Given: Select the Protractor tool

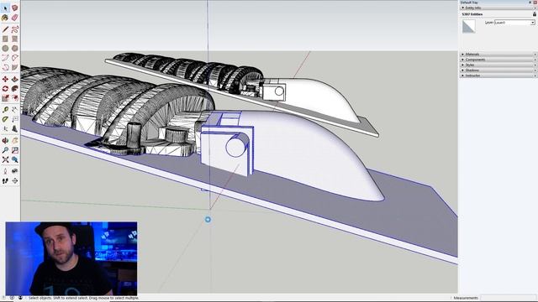Looking at the screenshot, I should tap(5, 119).
